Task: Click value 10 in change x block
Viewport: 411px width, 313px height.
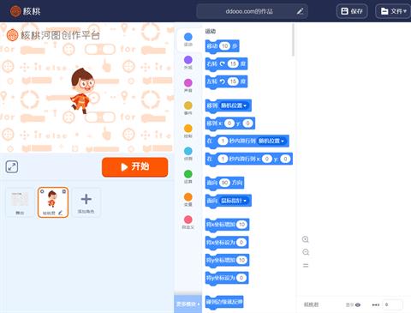Action: [x=242, y=225]
